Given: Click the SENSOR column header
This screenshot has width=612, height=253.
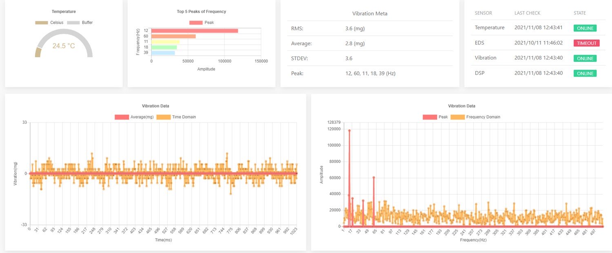Looking at the screenshot, I should click(x=483, y=13).
